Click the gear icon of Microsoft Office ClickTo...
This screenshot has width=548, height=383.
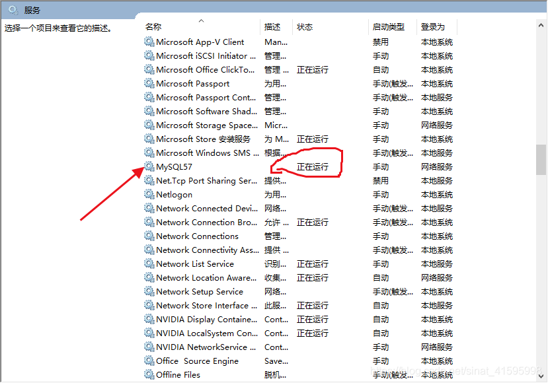149,69
